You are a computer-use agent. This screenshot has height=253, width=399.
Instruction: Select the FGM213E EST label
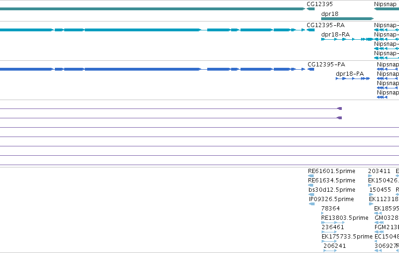click(x=386, y=227)
